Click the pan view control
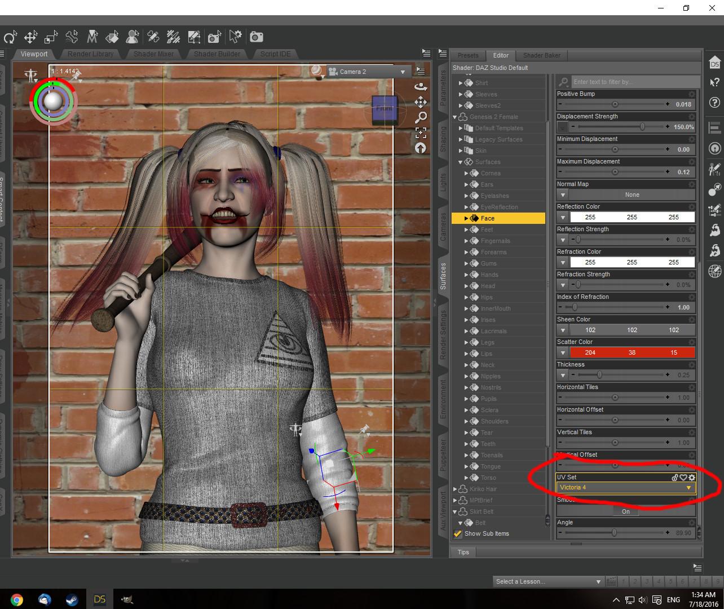The image size is (724, 609). tap(421, 102)
